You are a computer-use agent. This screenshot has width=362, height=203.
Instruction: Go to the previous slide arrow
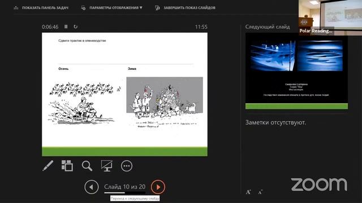[x=92, y=187]
